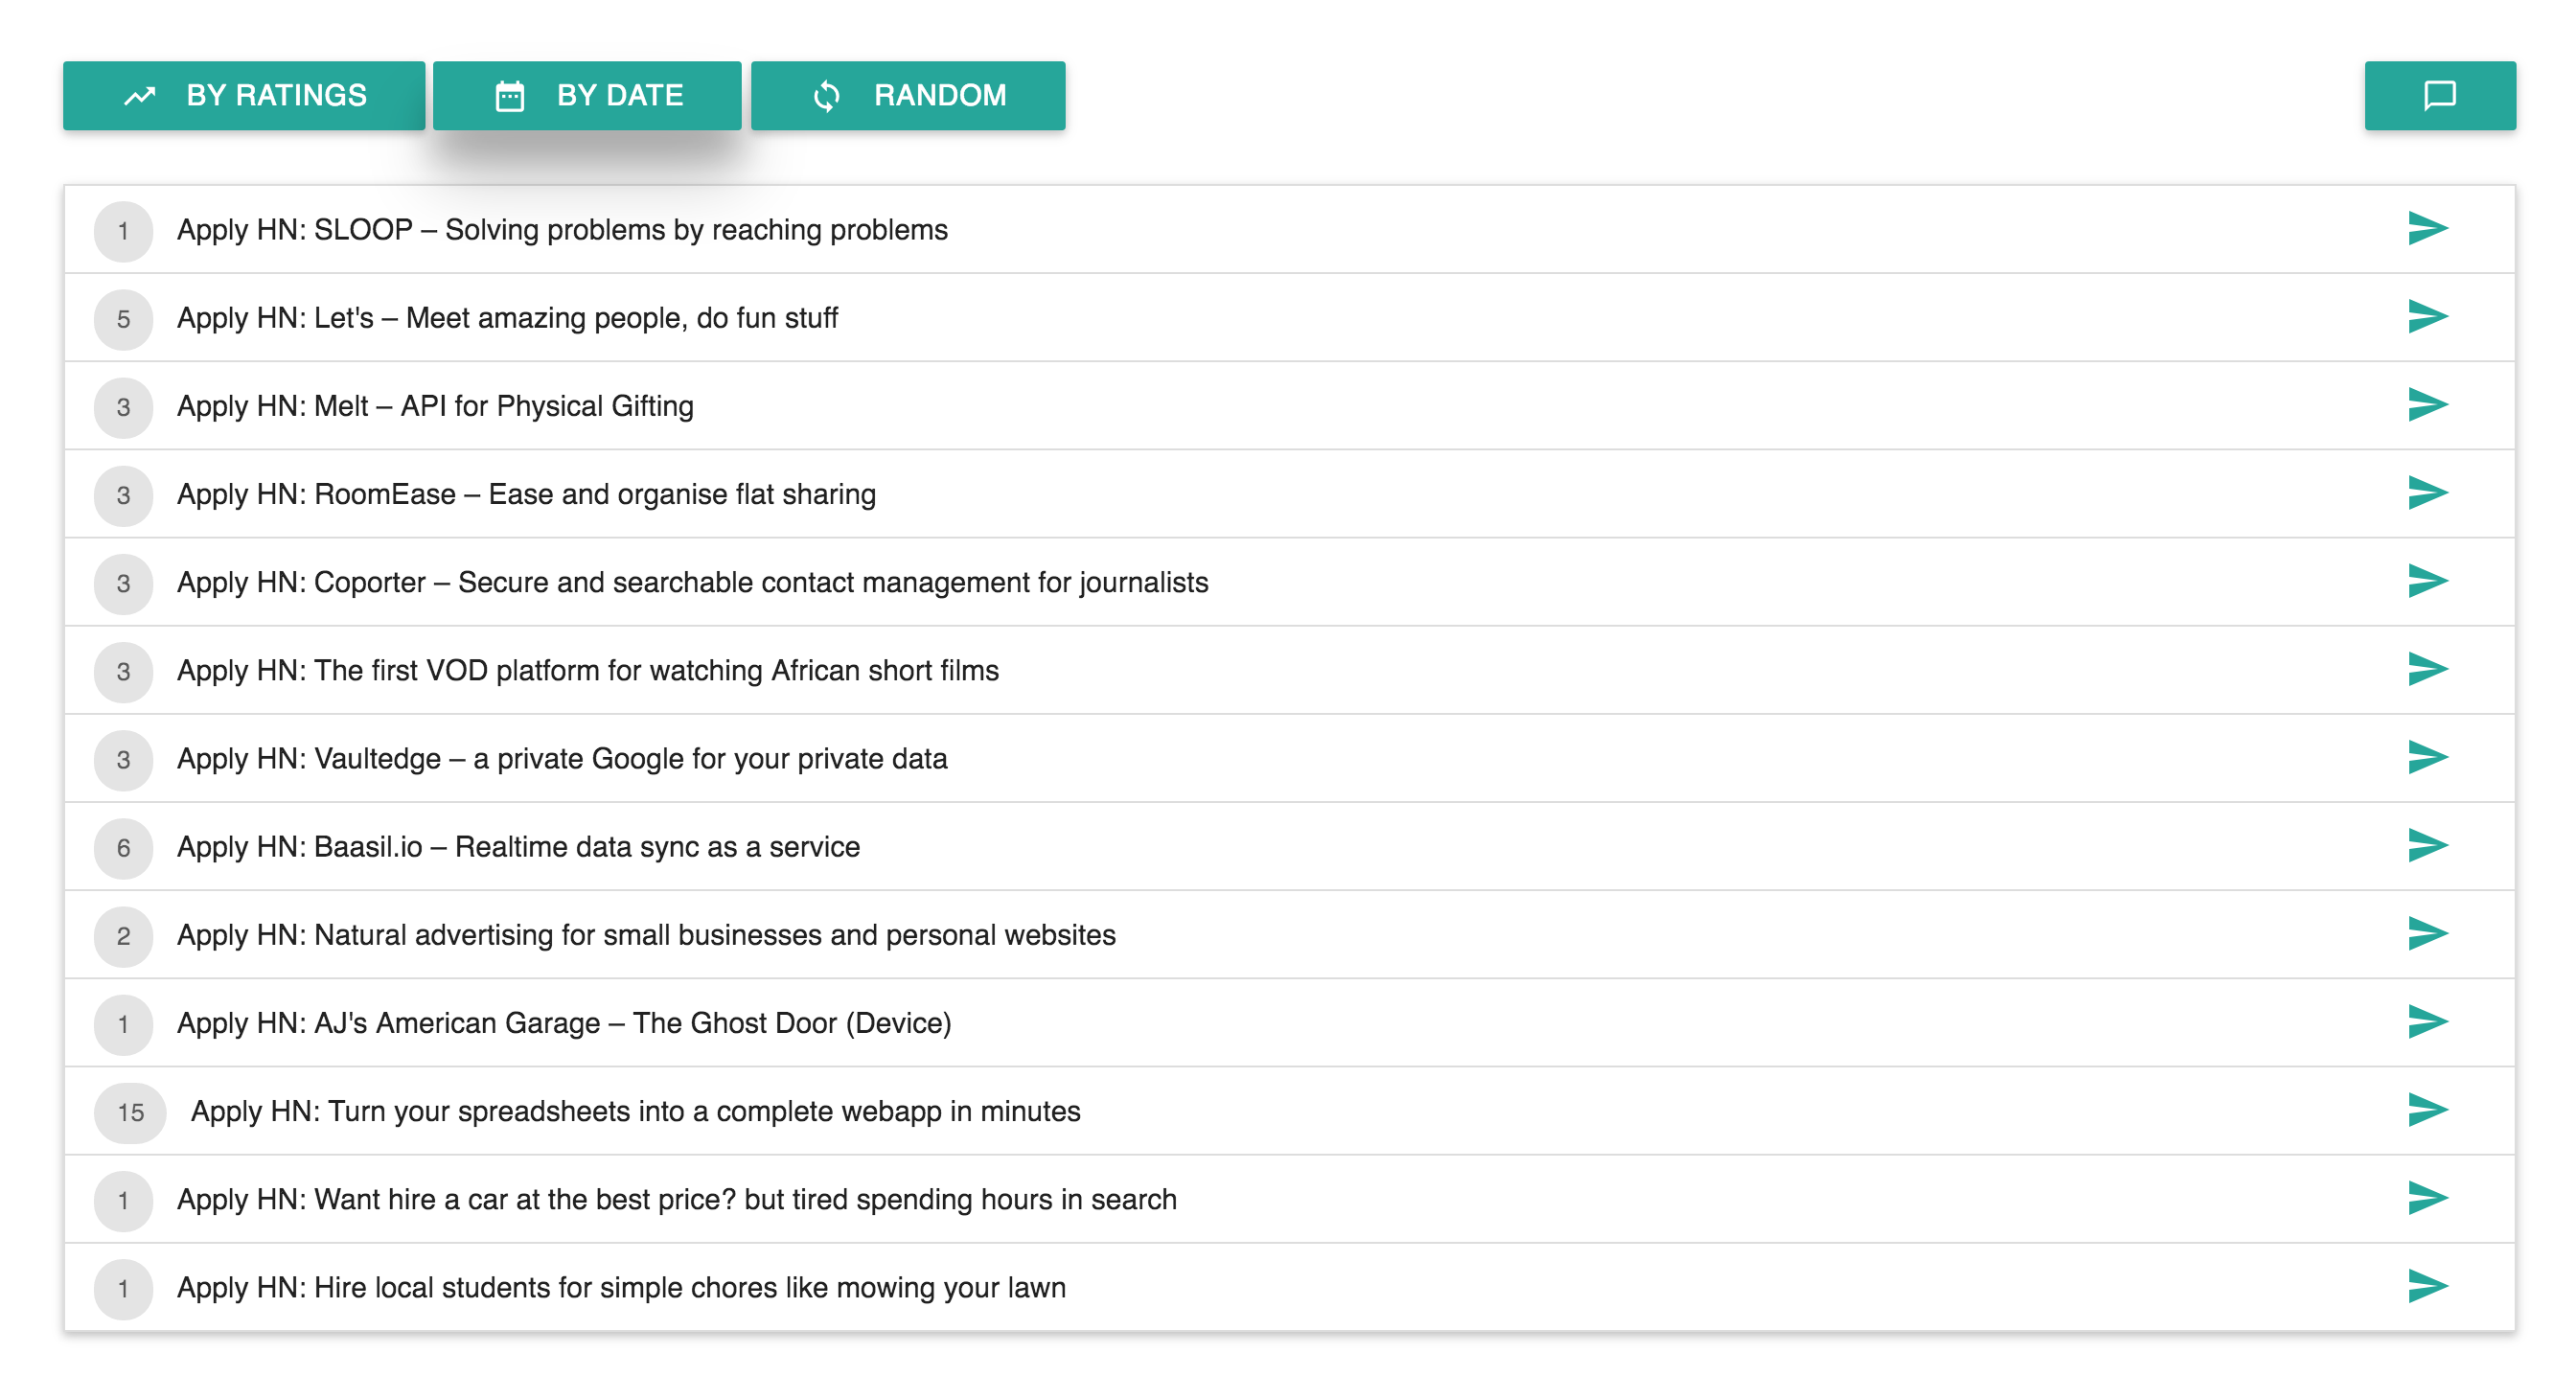Open spreadsheets webapp entry arrow icon
2576x1399 pixels.
[2426, 1110]
